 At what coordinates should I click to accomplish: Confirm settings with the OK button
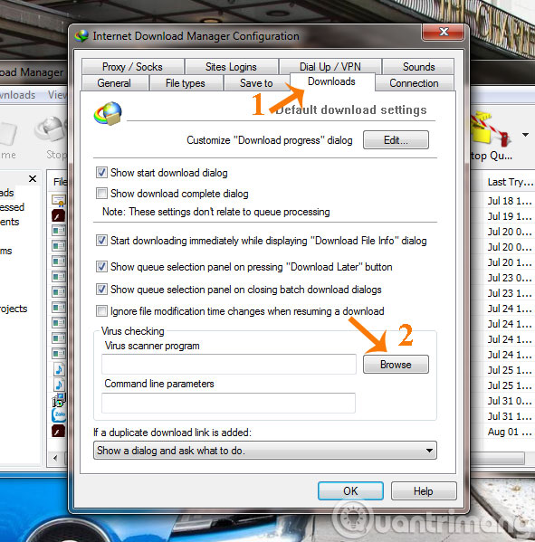coord(350,490)
